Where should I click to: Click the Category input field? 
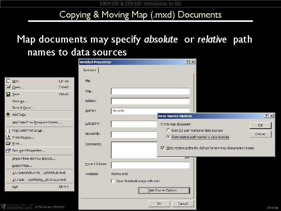(x=134, y=124)
